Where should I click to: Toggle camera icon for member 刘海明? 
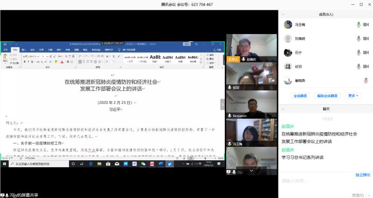(366, 39)
